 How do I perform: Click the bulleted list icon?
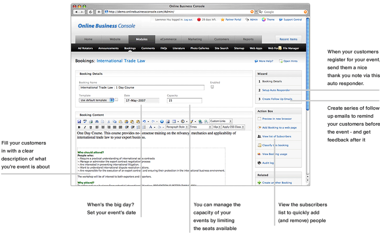click(x=144, y=127)
